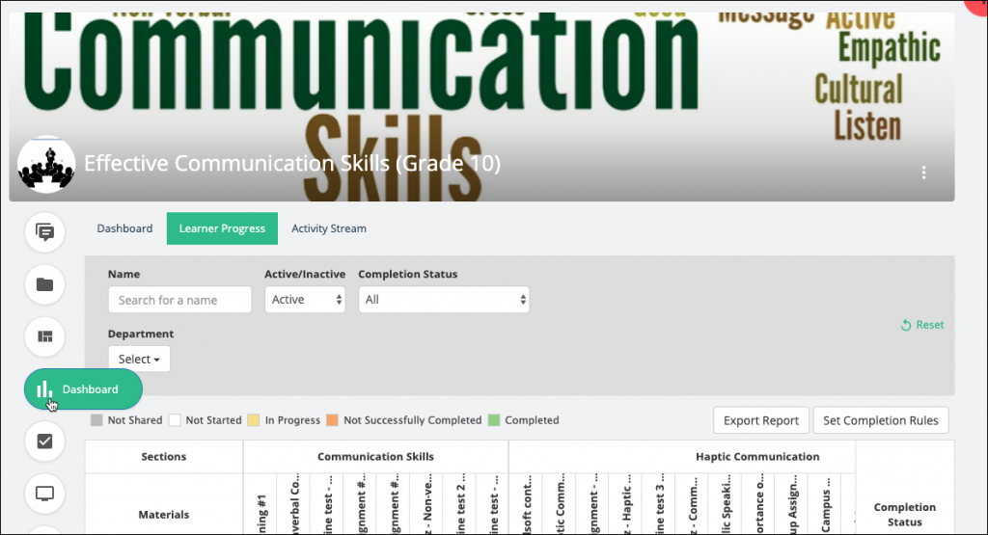This screenshot has width=988, height=535.
Task: Click the Communication Skills section header
Action: coord(375,456)
